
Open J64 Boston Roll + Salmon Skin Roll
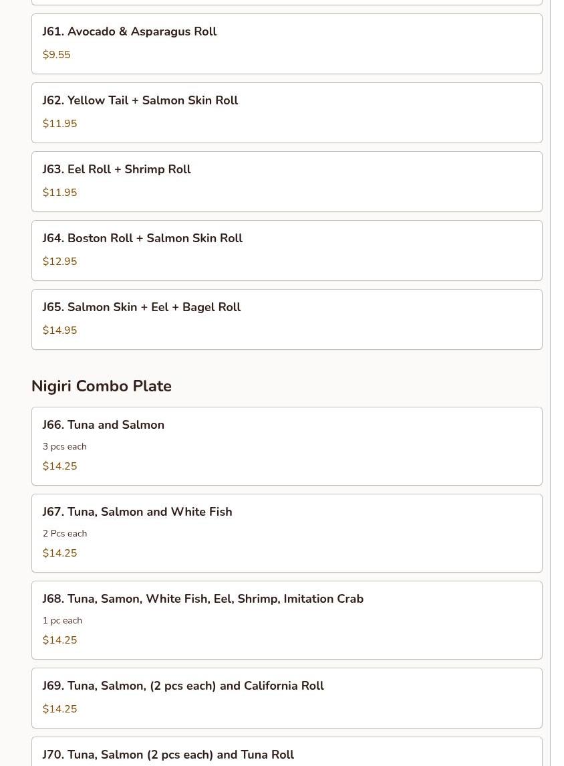(142, 239)
